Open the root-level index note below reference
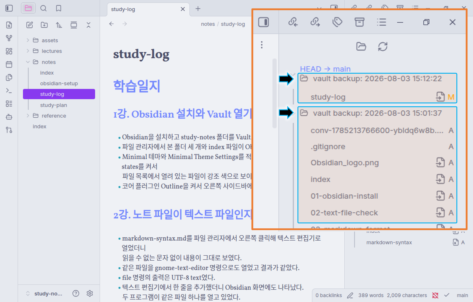This screenshot has height=302, width=473. click(x=40, y=126)
